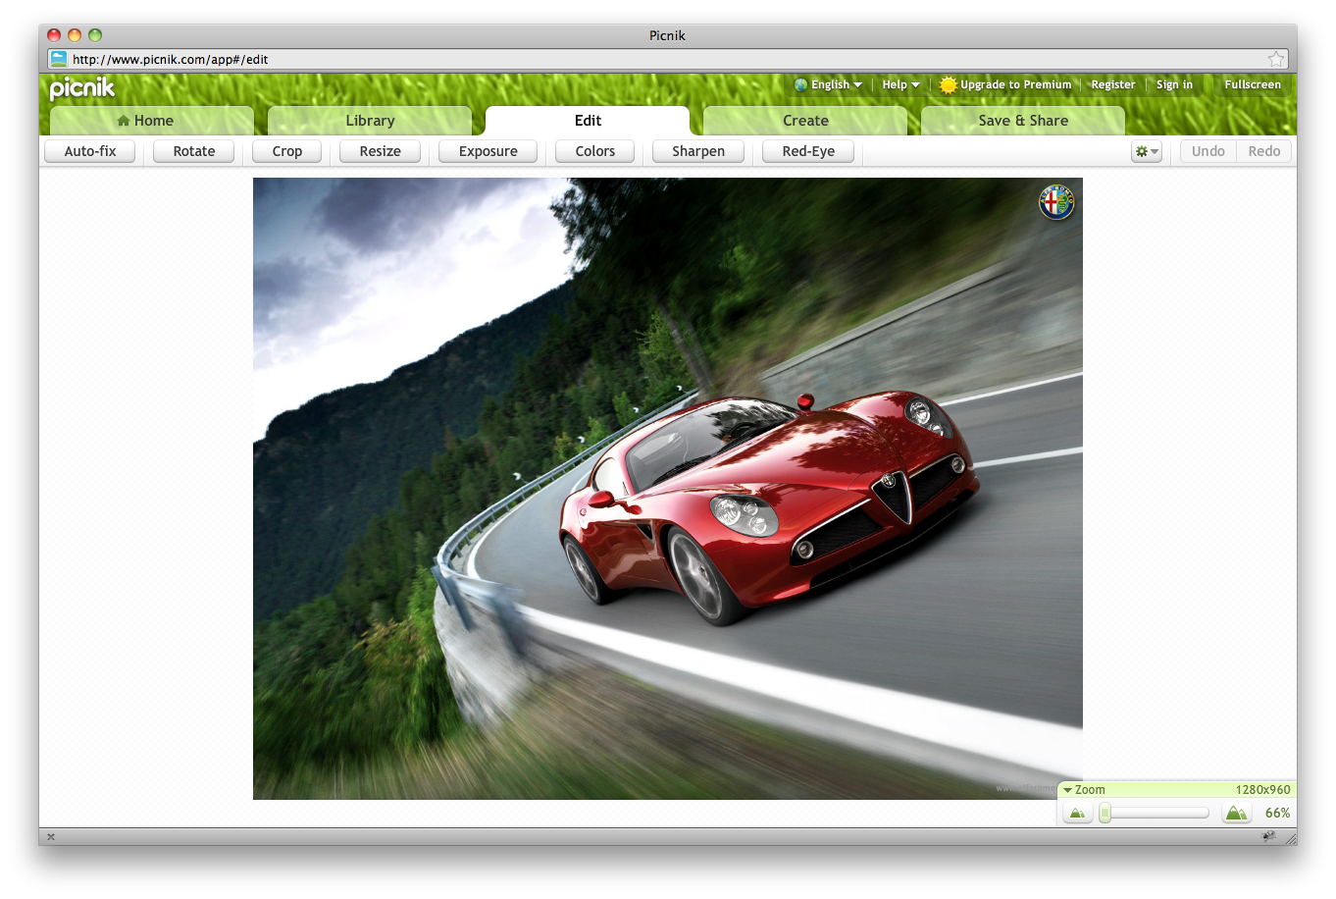Screen dimensions: 1336x899
Task: Enter Fullscreen mode
Action: (x=1253, y=84)
